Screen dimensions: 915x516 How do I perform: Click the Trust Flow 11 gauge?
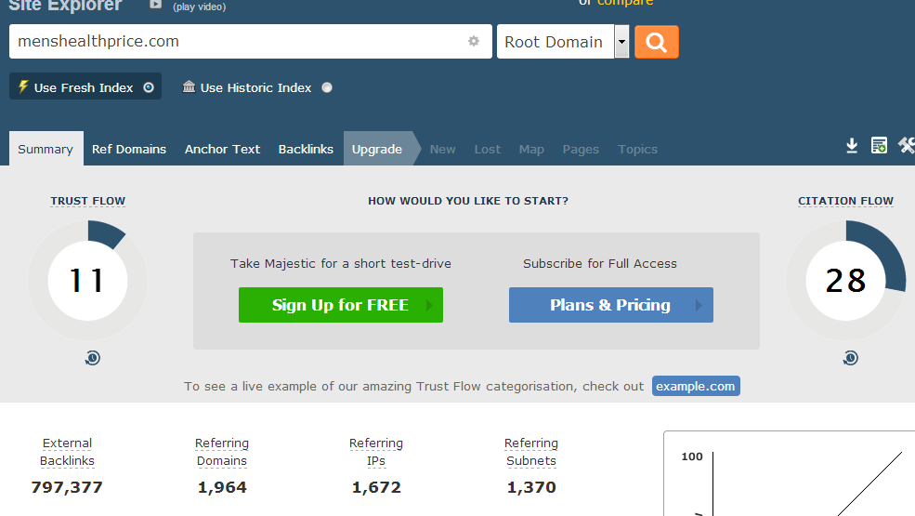[x=87, y=281]
